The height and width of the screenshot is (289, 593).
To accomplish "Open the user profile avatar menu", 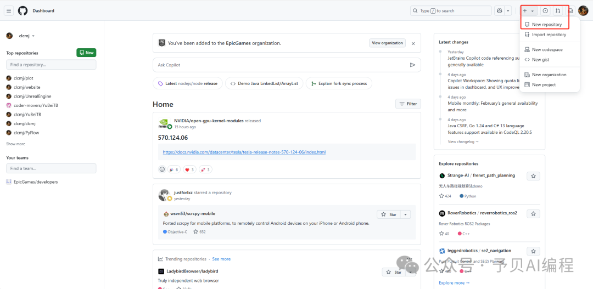I will pyautogui.click(x=583, y=10).
